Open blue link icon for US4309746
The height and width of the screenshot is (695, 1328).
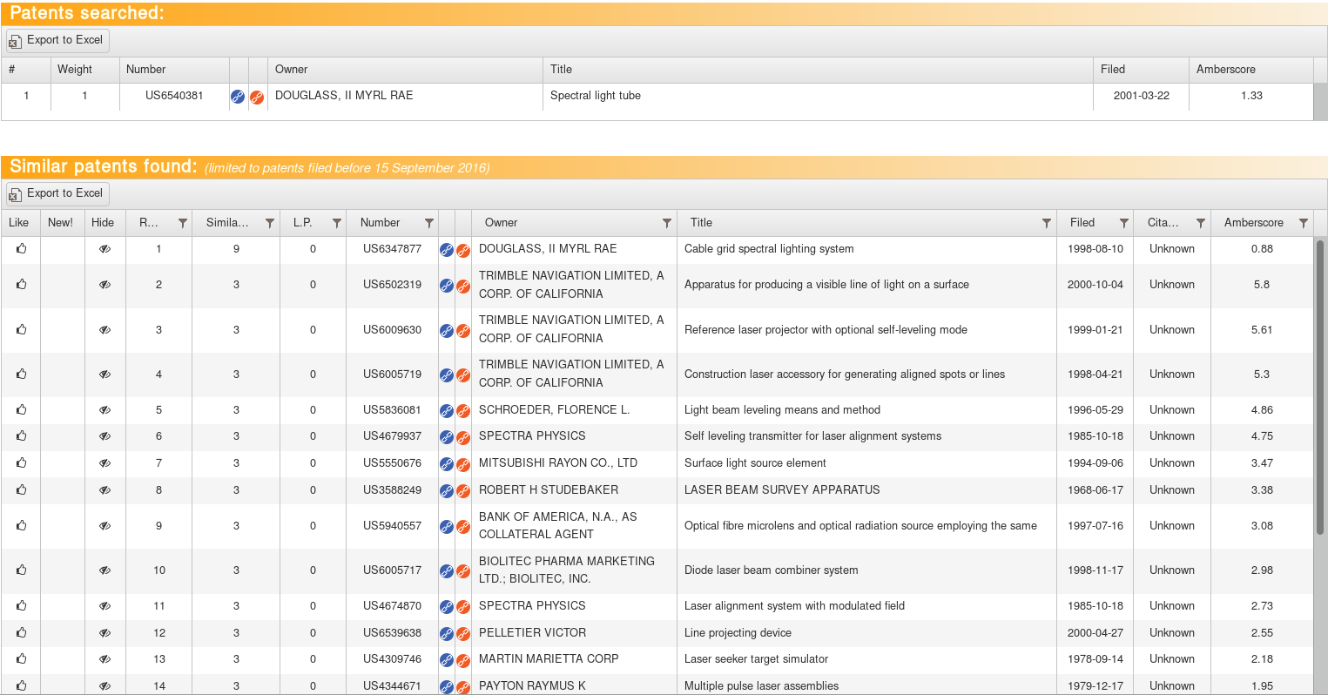tap(447, 660)
